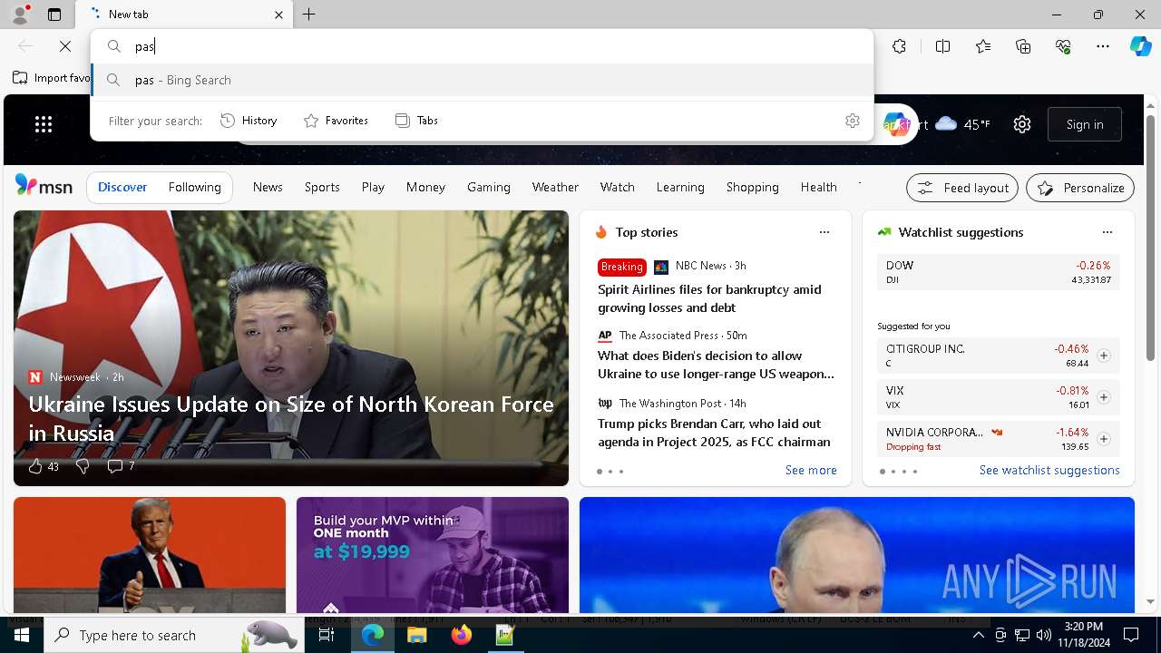Open Top stories more options menu
This screenshot has width=1161, height=653.
pos(824,232)
